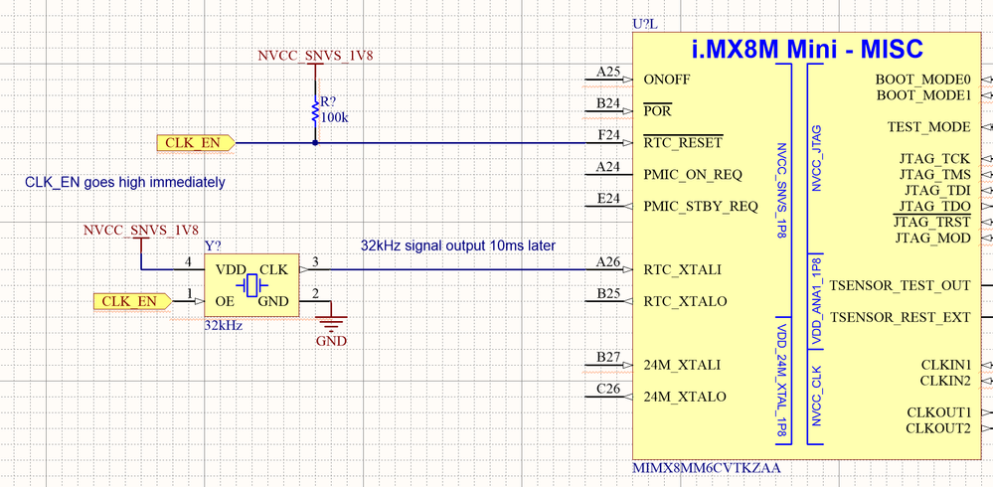Click the BOOT_MODE0 pin label
The image size is (993, 487).
[x=922, y=80]
